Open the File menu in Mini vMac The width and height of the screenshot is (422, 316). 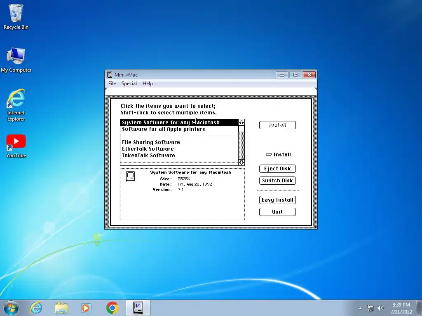[112, 84]
